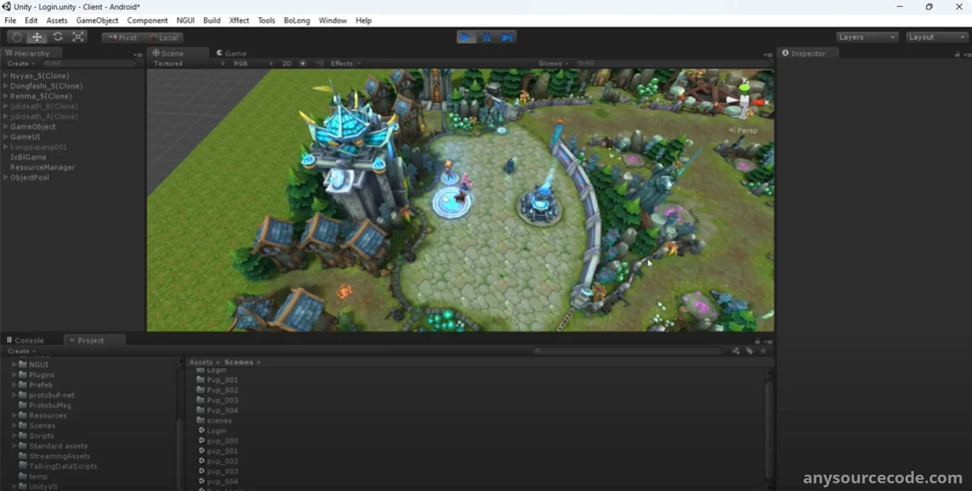Select the Move transform tool
Screen dimensions: 972x491
[37, 37]
